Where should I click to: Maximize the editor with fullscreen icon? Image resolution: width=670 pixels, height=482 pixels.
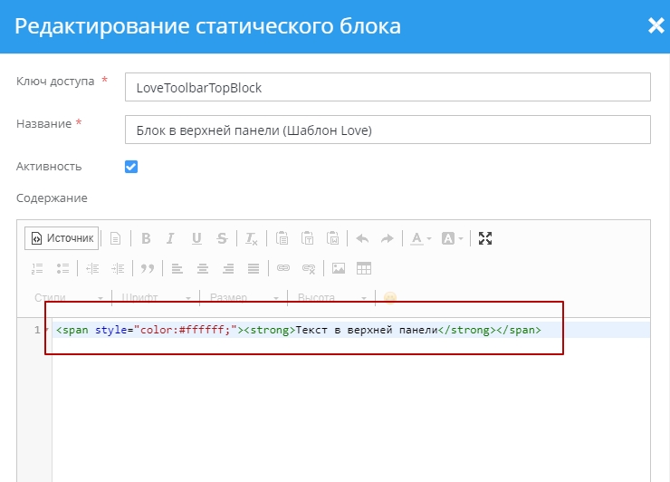point(485,238)
